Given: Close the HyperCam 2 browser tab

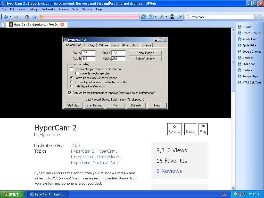Looking at the screenshot, I should click(62, 24).
